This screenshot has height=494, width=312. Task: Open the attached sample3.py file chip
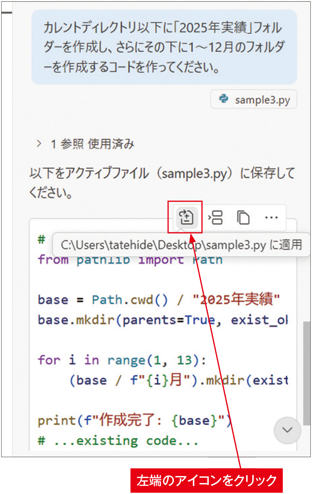coord(254,99)
